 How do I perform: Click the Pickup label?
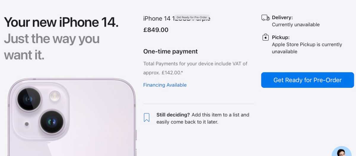coord(281,37)
